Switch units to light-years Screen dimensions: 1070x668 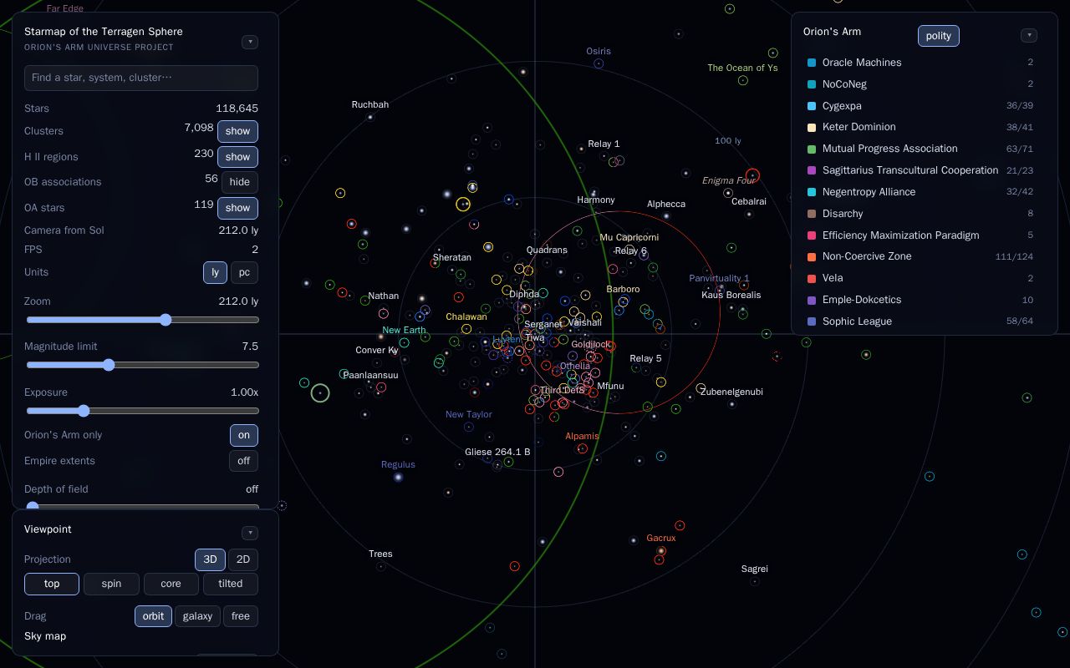[215, 272]
